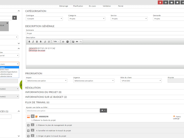
Task: Open the Service dropdown showing Projets
Action: pyautogui.click(x=129, y=19)
